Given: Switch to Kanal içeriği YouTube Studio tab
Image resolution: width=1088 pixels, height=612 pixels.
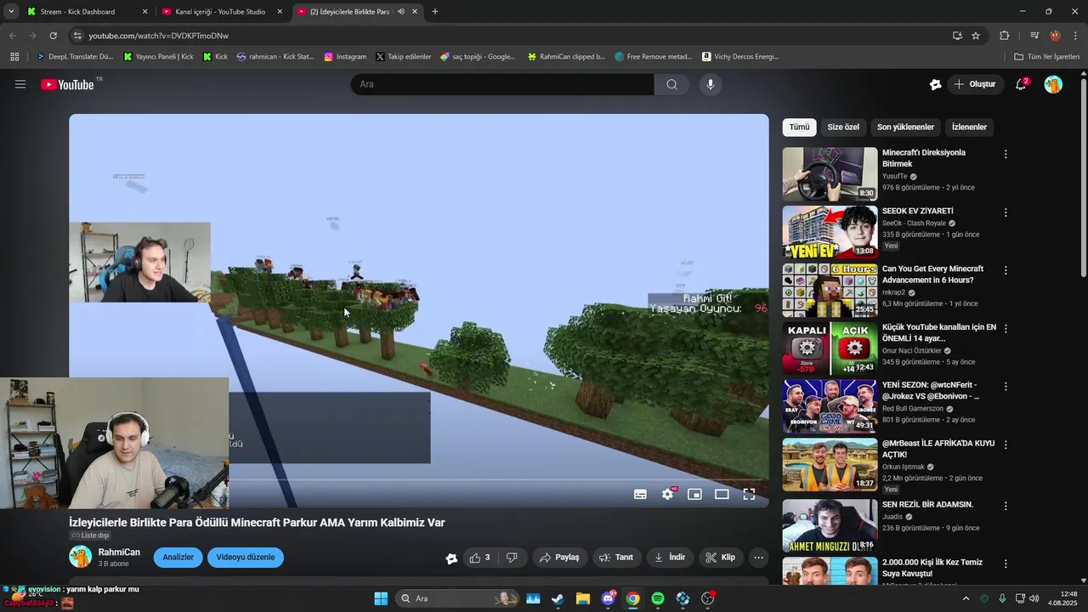Looking at the screenshot, I should tap(221, 12).
